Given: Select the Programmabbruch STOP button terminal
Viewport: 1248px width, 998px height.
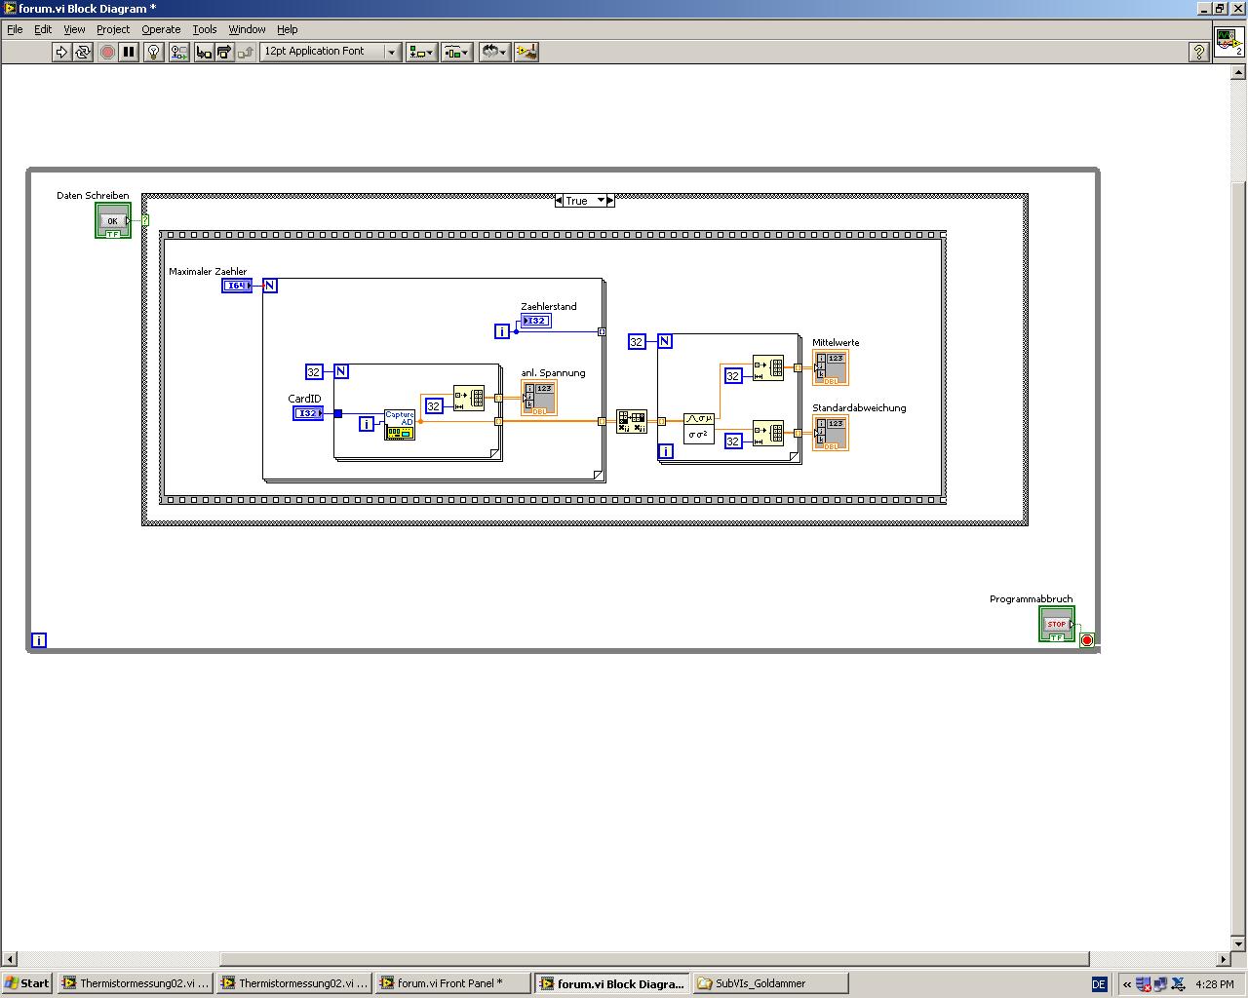Looking at the screenshot, I should click(1057, 625).
